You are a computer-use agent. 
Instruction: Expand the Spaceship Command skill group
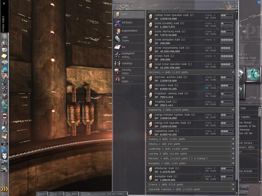pos(233,189)
